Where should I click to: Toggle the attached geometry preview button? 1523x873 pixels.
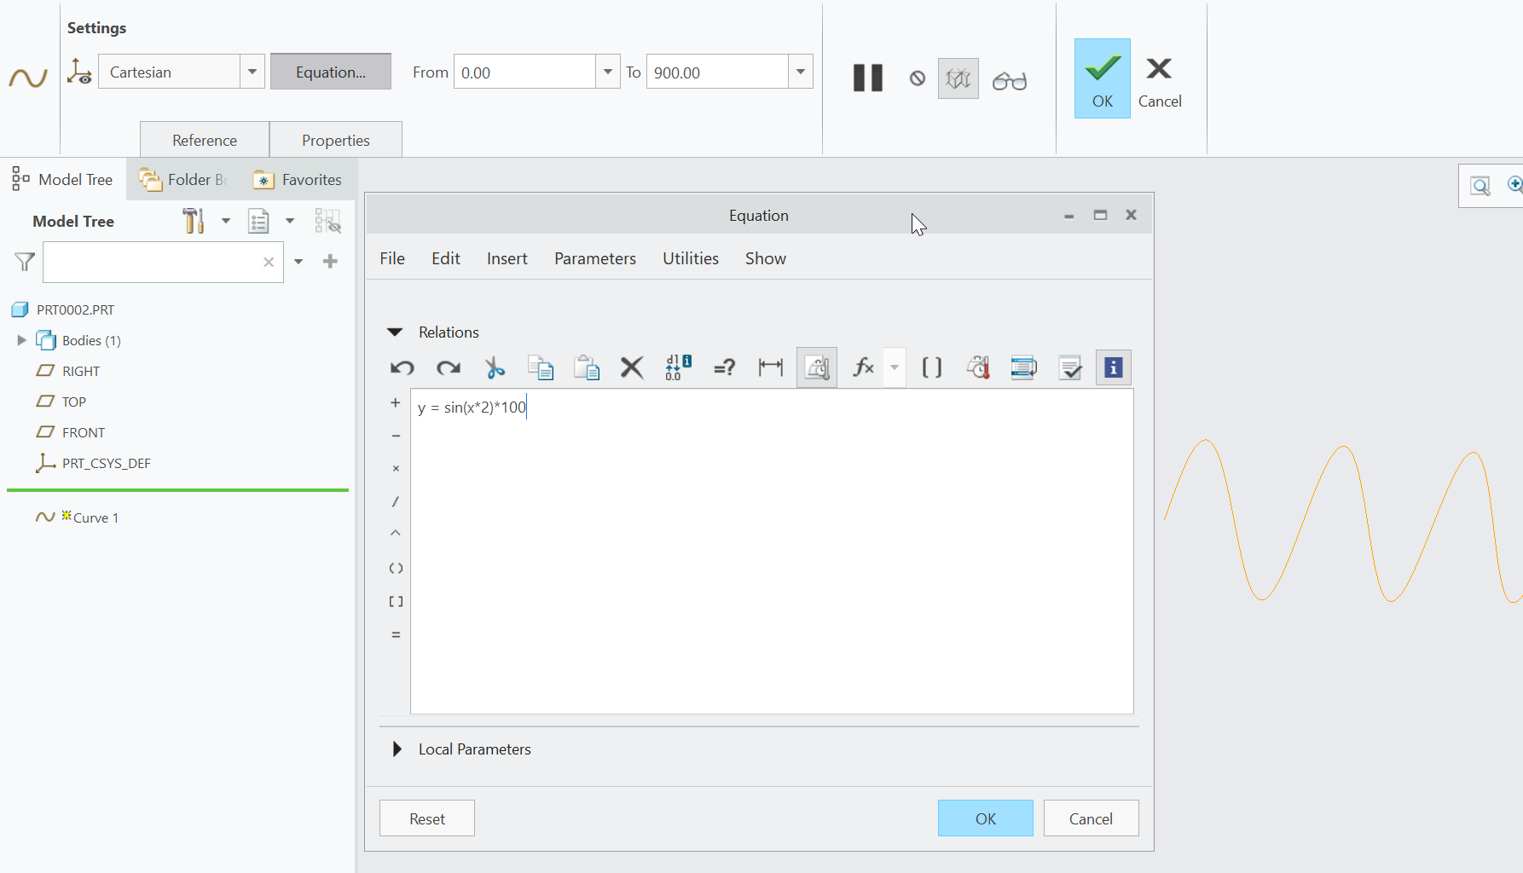coord(958,79)
